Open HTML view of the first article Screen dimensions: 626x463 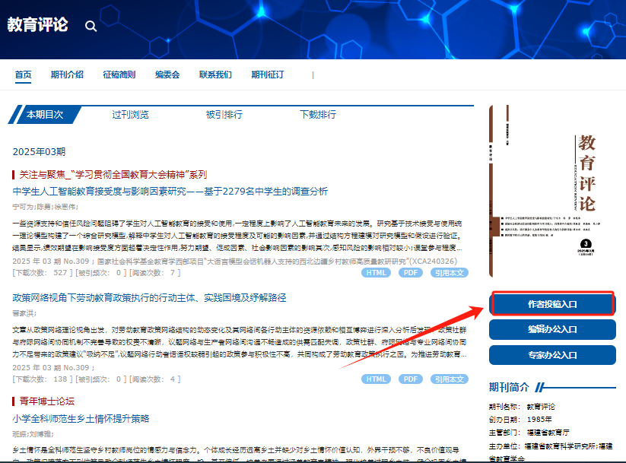[375, 272]
